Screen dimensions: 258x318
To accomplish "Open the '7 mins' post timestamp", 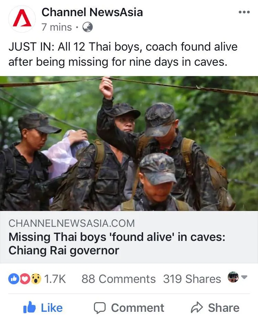I will click(x=56, y=27).
